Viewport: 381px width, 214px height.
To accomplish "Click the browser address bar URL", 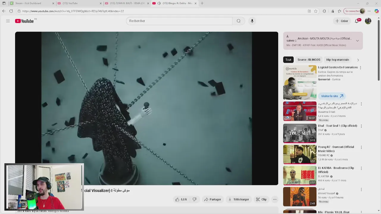I will [x=73, y=11].
